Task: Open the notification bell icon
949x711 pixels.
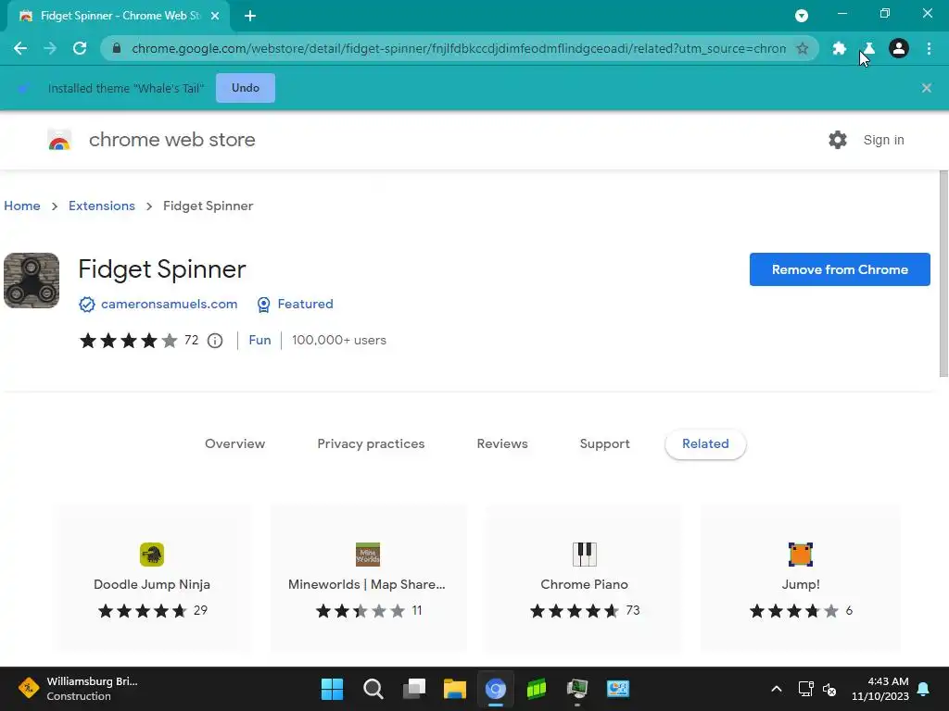Action: (924, 689)
